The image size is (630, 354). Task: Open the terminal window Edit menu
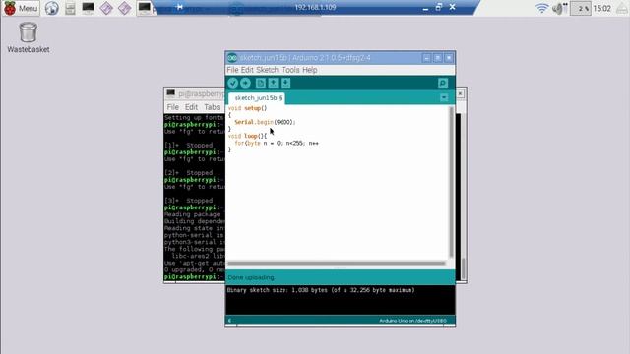point(191,107)
